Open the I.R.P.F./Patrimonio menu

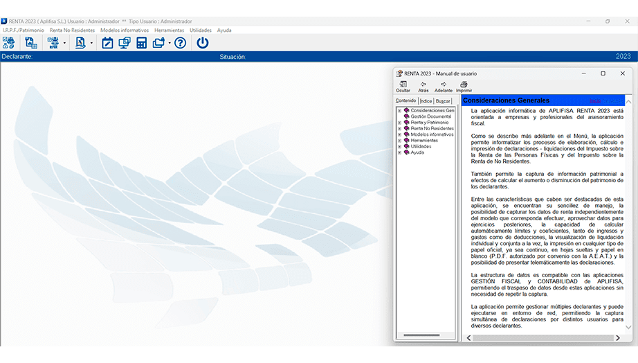coord(24,30)
